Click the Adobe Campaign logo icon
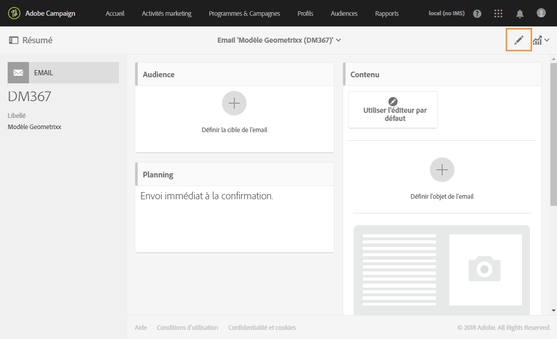The width and height of the screenshot is (557, 339). (14, 13)
